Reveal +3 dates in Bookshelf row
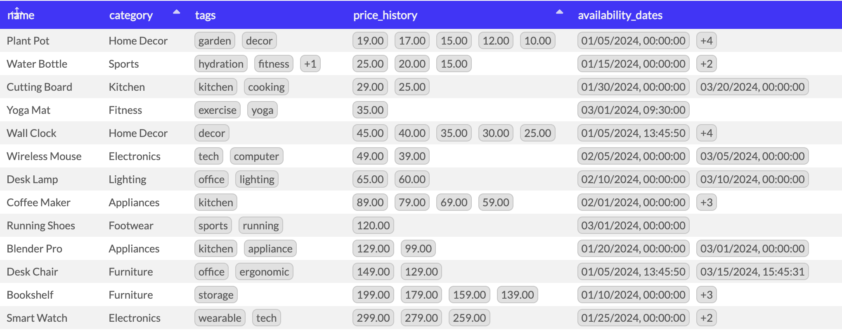Screen dimensions: 842x330 tap(706, 295)
